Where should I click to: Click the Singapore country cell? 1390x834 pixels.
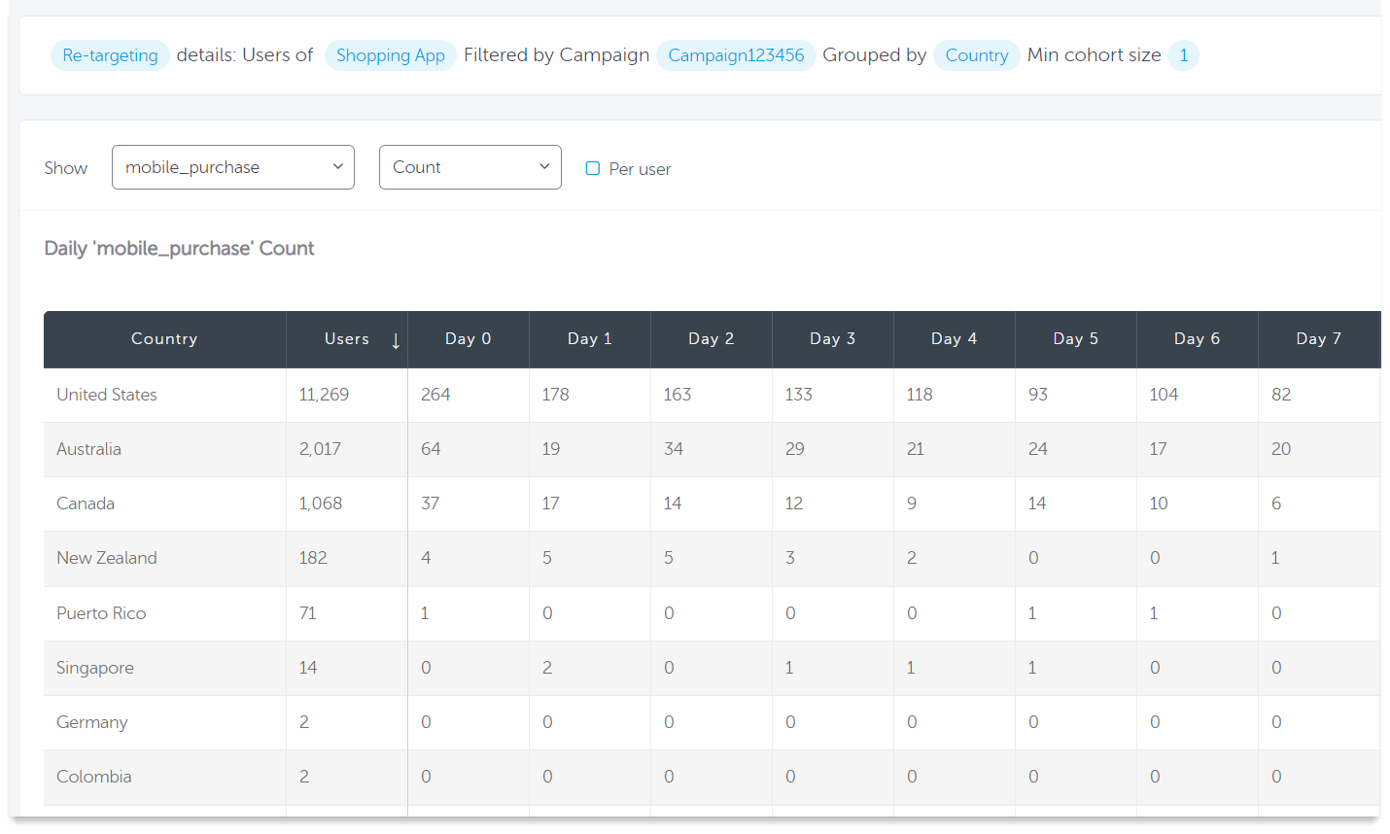pyautogui.click(x=95, y=668)
